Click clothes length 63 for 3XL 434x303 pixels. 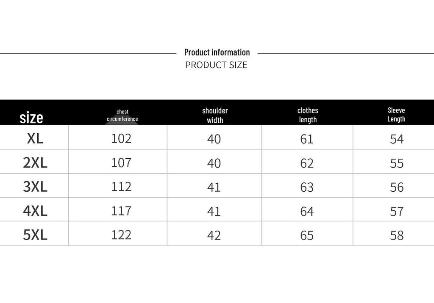307,187
